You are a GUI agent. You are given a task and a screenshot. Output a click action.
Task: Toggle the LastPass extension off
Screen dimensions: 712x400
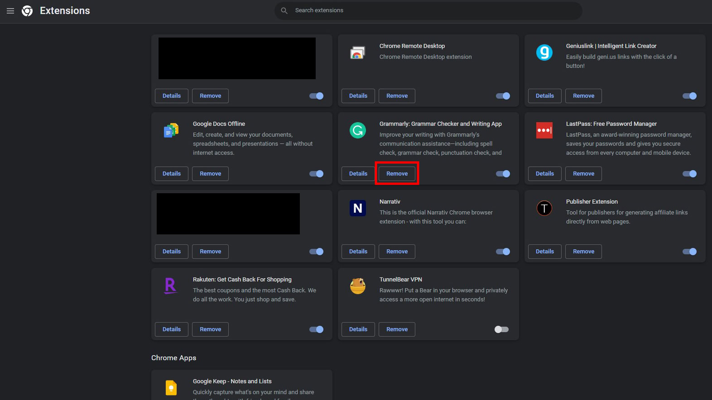(690, 174)
